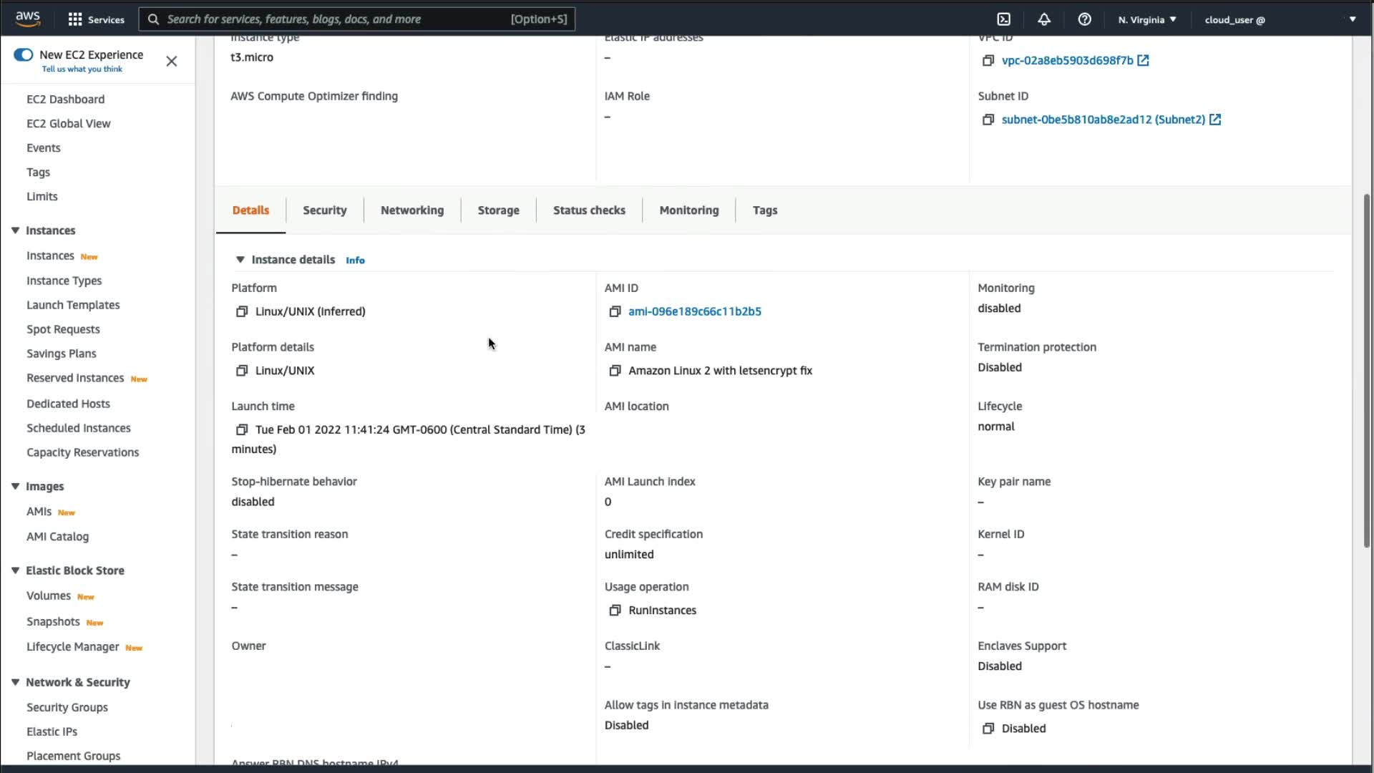
Task: Copy the Launch time value
Action: tap(242, 429)
